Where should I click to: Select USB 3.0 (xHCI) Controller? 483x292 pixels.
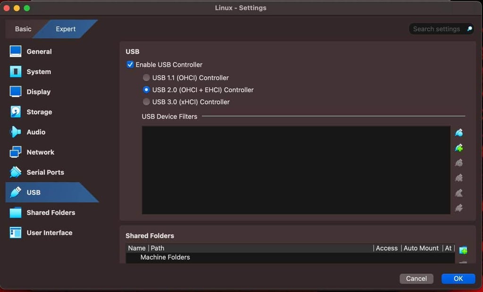click(x=146, y=102)
